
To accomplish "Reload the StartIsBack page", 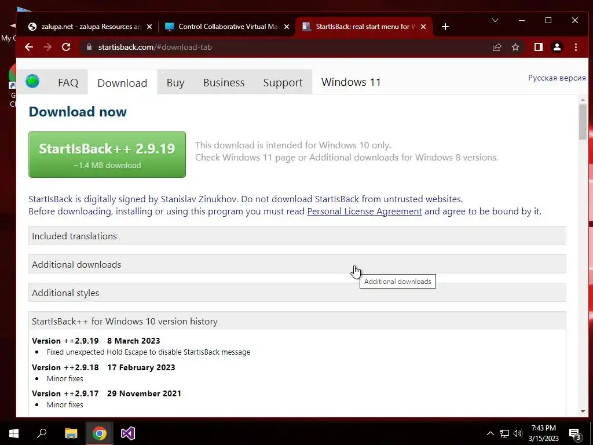I will click(66, 48).
